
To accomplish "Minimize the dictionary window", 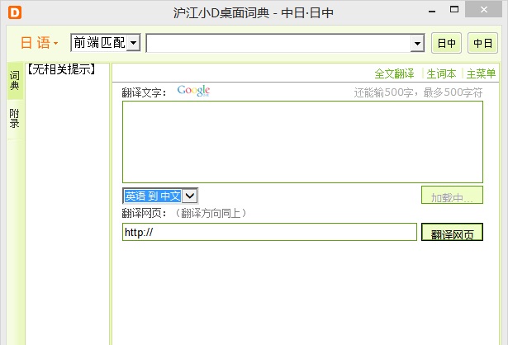I will tap(432, 12).
